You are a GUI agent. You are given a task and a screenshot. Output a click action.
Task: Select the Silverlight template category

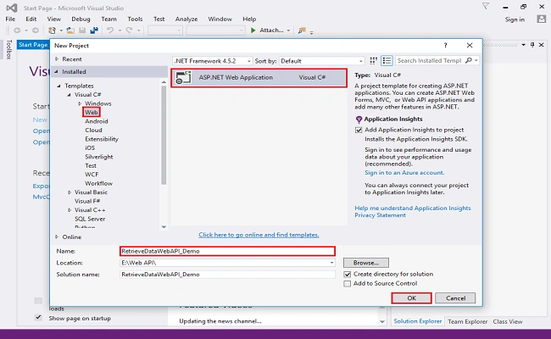pos(99,157)
